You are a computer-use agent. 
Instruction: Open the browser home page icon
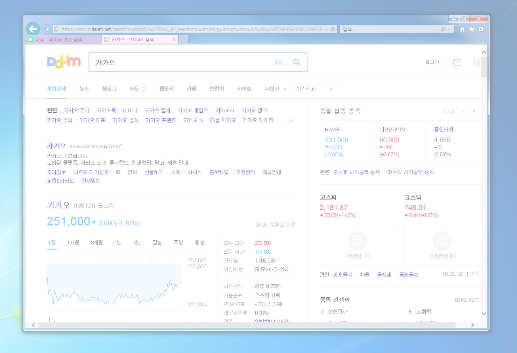(x=462, y=29)
